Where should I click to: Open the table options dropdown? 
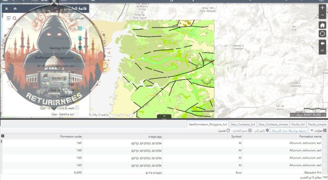point(318,130)
